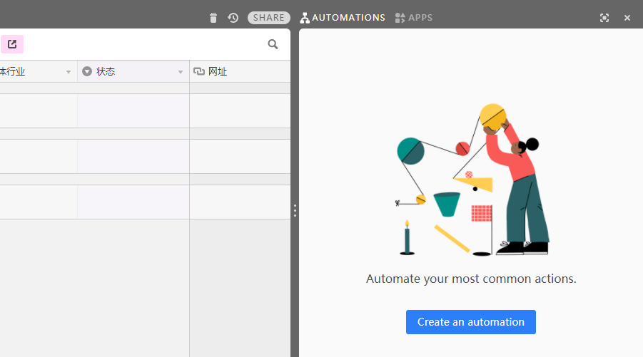Screen dimensions: 643x357
Task: Open search with the magnifier icon
Action: pos(273,44)
